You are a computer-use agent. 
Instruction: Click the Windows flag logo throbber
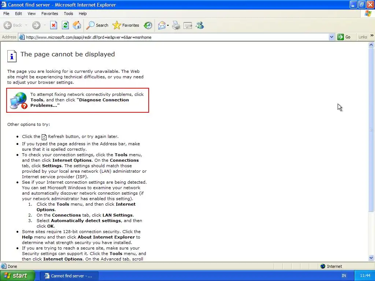coord(368,14)
